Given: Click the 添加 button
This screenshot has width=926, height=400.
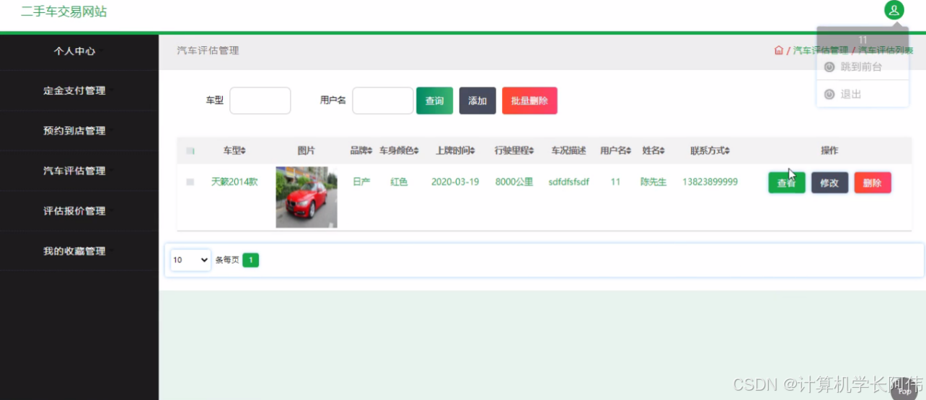Looking at the screenshot, I should (477, 101).
